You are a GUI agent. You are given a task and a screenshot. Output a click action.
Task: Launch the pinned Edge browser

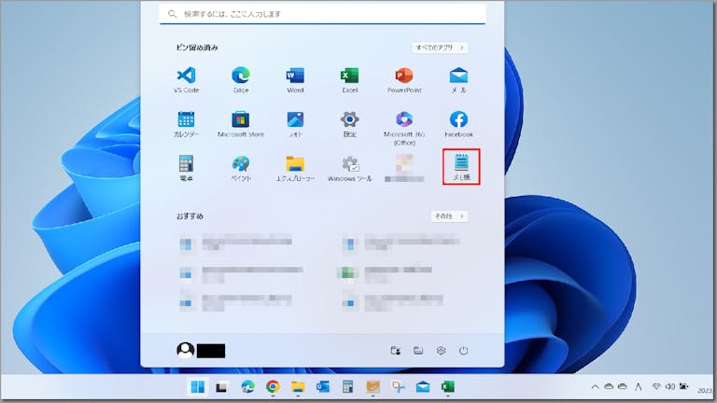(241, 80)
